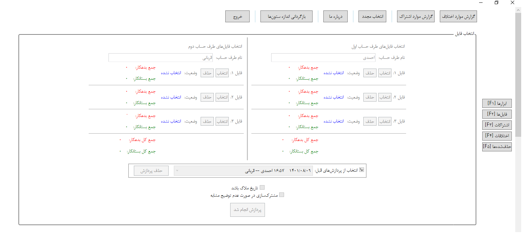Click the پردازش انجام شد button
This screenshot has width=525, height=245.
(248, 210)
